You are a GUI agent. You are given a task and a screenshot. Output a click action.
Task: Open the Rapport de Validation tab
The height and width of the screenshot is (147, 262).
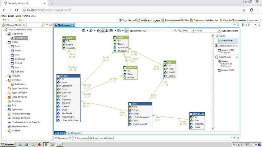pyautogui.click(x=103, y=138)
